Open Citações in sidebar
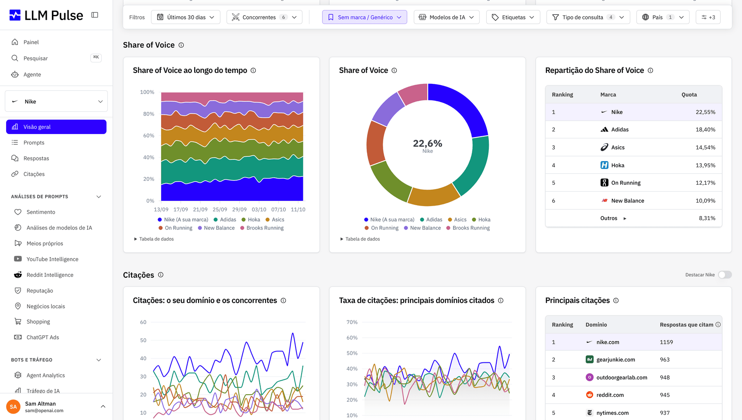The width and height of the screenshot is (742, 420). [56, 174]
